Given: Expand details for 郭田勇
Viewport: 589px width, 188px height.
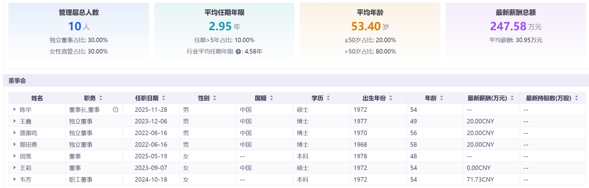Looking at the screenshot, I should (15, 145).
